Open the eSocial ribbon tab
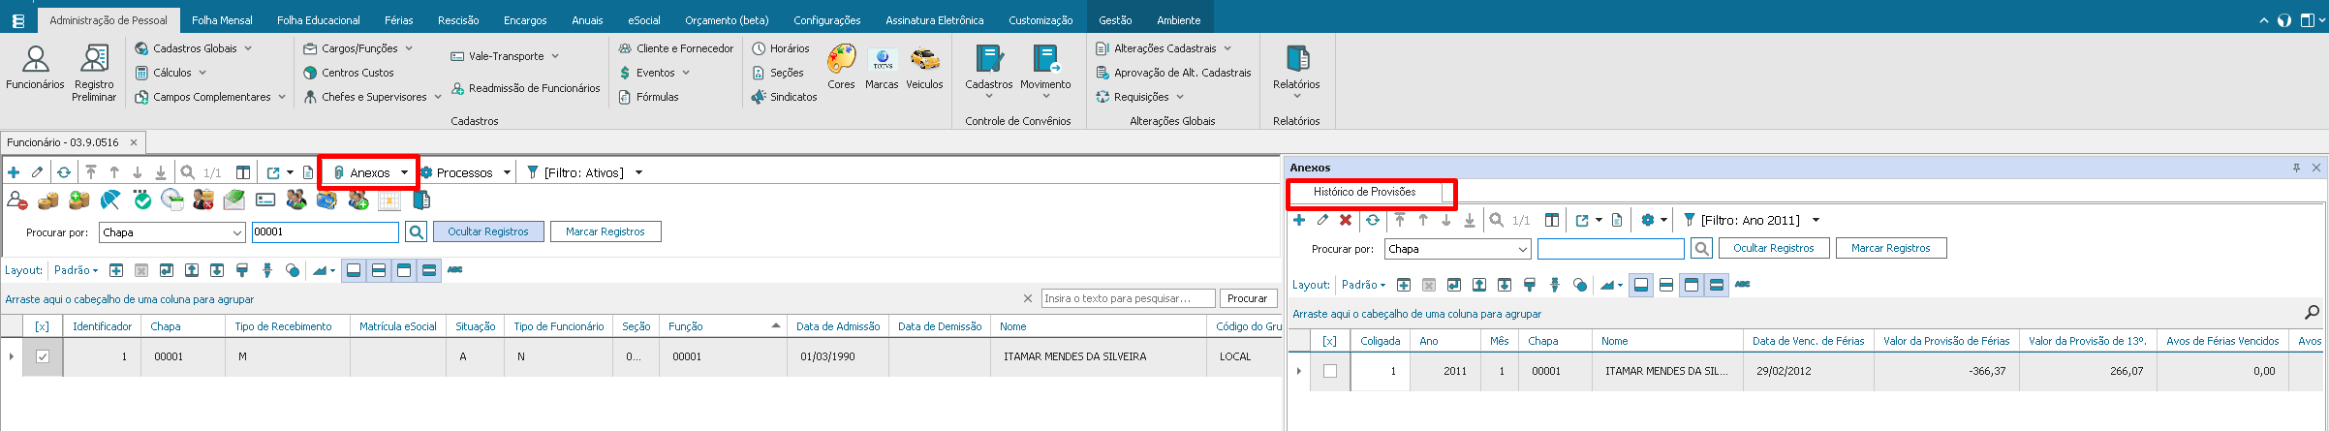The width and height of the screenshot is (2329, 431). point(644,19)
